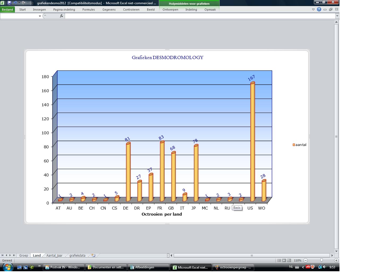Open Customize Quick Access Toolbar dropdown

tap(32, 3)
